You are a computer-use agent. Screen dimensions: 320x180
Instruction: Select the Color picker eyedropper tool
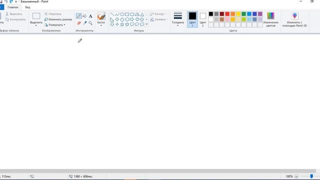pos(84,23)
